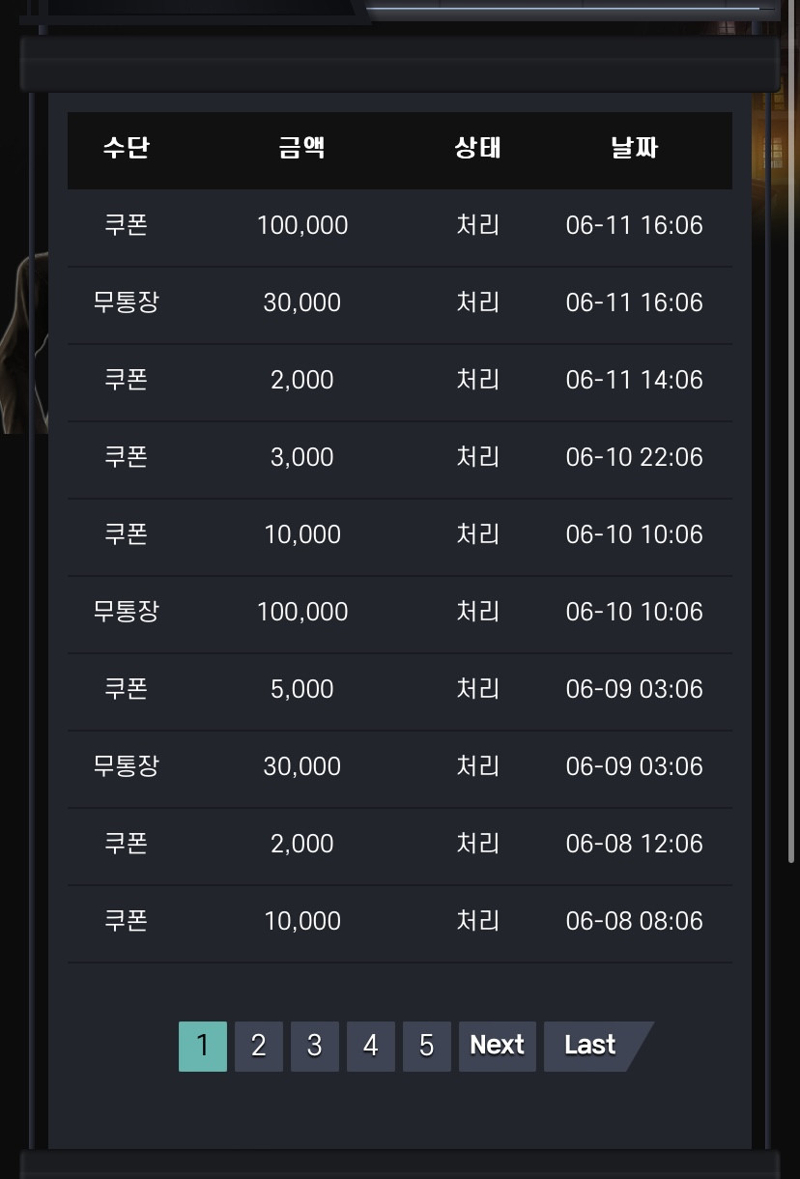Click the Next page button
The image size is (800, 1179).
coord(498,1047)
